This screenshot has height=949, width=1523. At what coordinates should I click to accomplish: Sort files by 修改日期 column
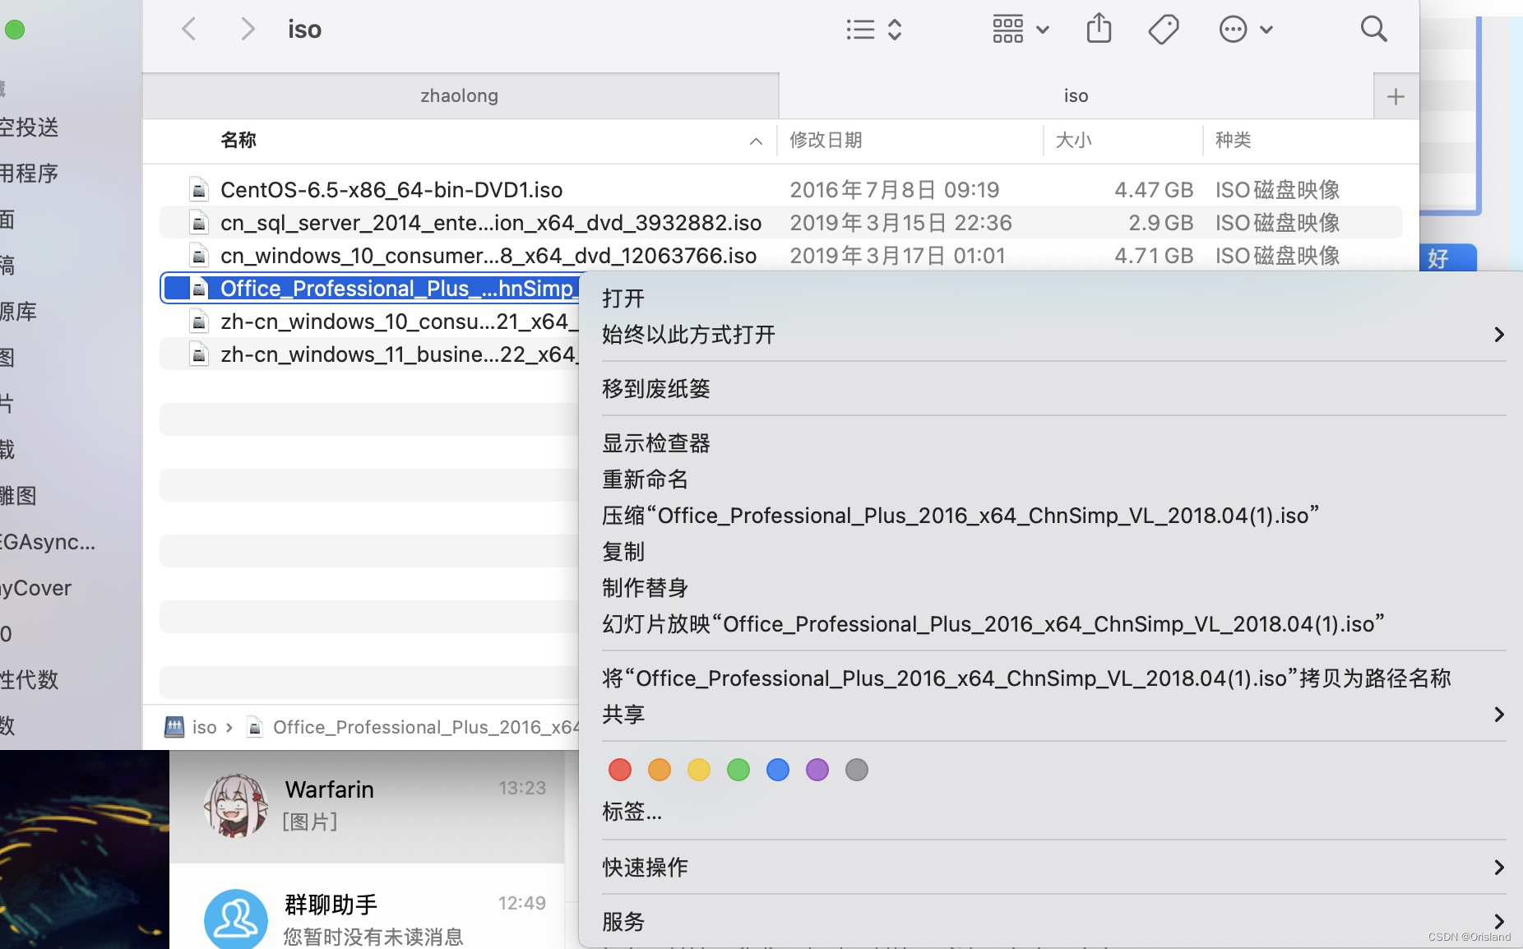(x=826, y=141)
